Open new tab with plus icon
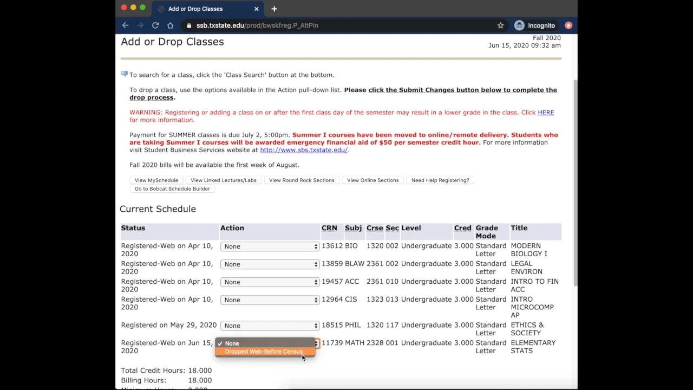This screenshot has width=693, height=390. point(274,9)
